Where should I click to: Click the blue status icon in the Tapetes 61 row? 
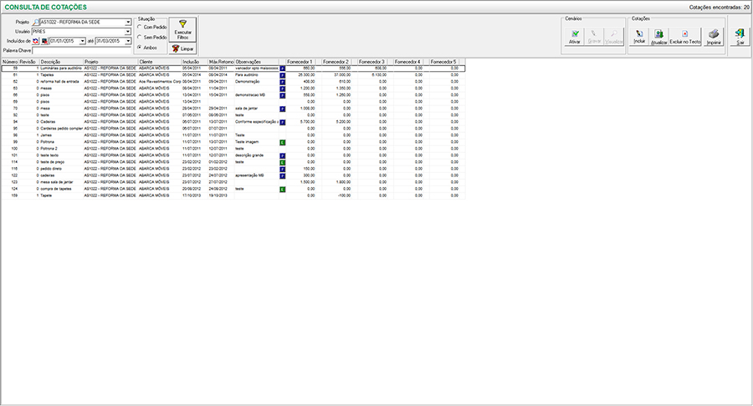pyautogui.click(x=283, y=75)
